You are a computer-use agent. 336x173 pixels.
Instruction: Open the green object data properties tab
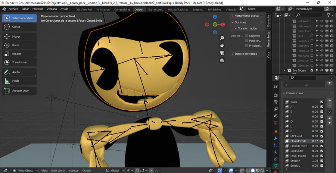click(276, 166)
